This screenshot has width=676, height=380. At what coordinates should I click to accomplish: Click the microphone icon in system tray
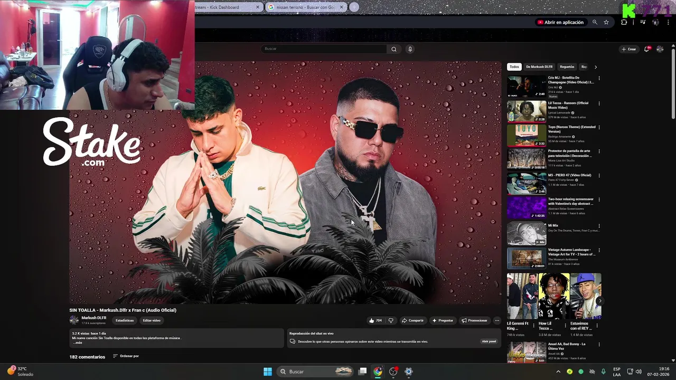[603, 372]
